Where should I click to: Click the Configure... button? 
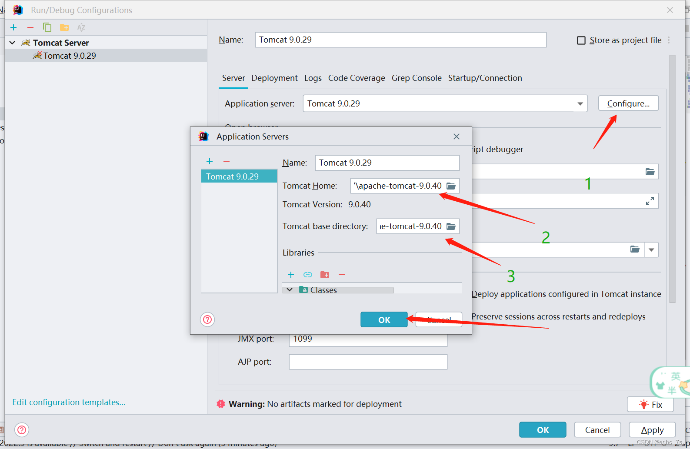[x=628, y=103]
